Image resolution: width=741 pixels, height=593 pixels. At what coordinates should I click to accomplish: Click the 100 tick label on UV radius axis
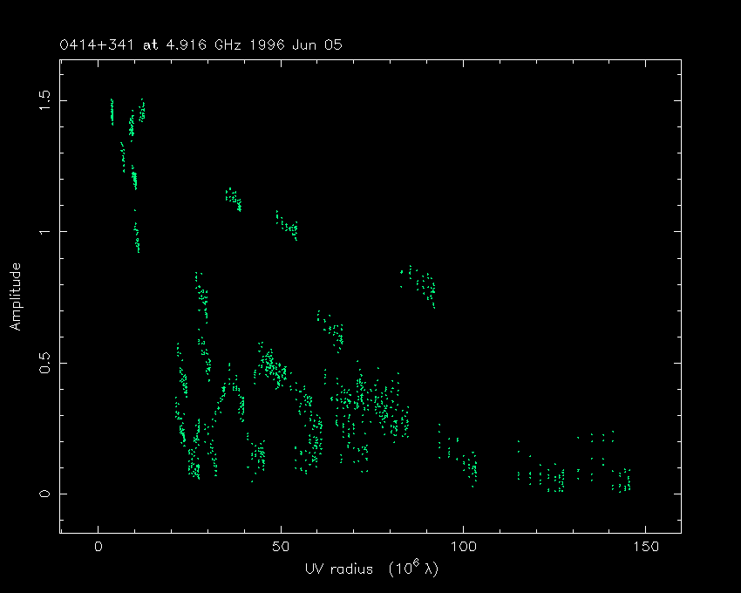click(x=463, y=547)
